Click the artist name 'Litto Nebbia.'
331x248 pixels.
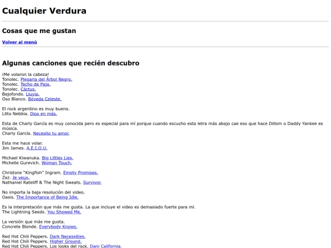[15, 114]
